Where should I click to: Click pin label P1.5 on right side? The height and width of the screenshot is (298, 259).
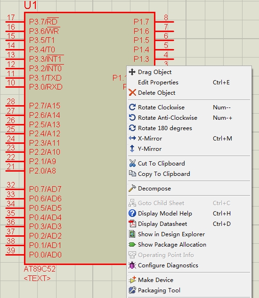pyautogui.click(x=141, y=40)
